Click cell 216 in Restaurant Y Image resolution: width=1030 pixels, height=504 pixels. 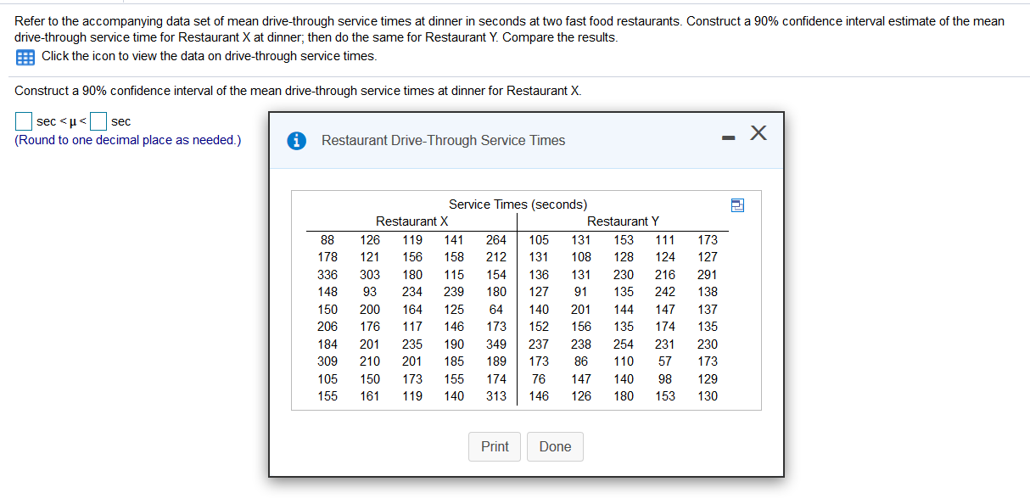coord(665,275)
